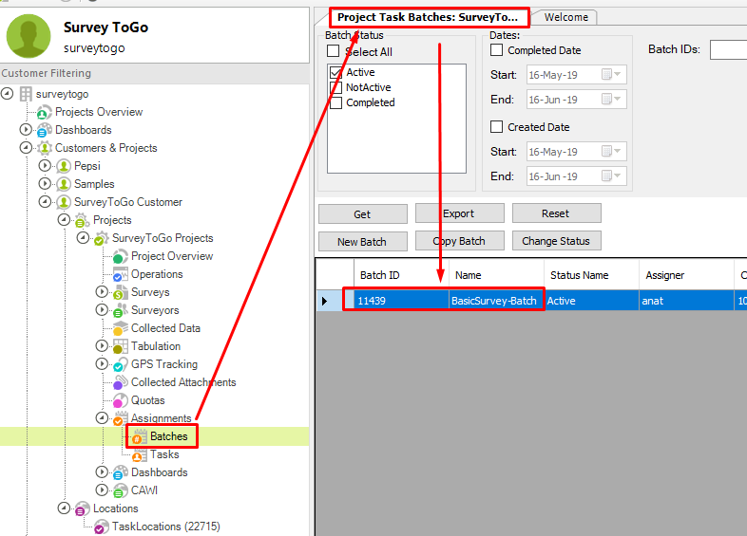Click the Customers & Projects gear icon
The width and height of the screenshot is (747, 536).
tap(45, 148)
